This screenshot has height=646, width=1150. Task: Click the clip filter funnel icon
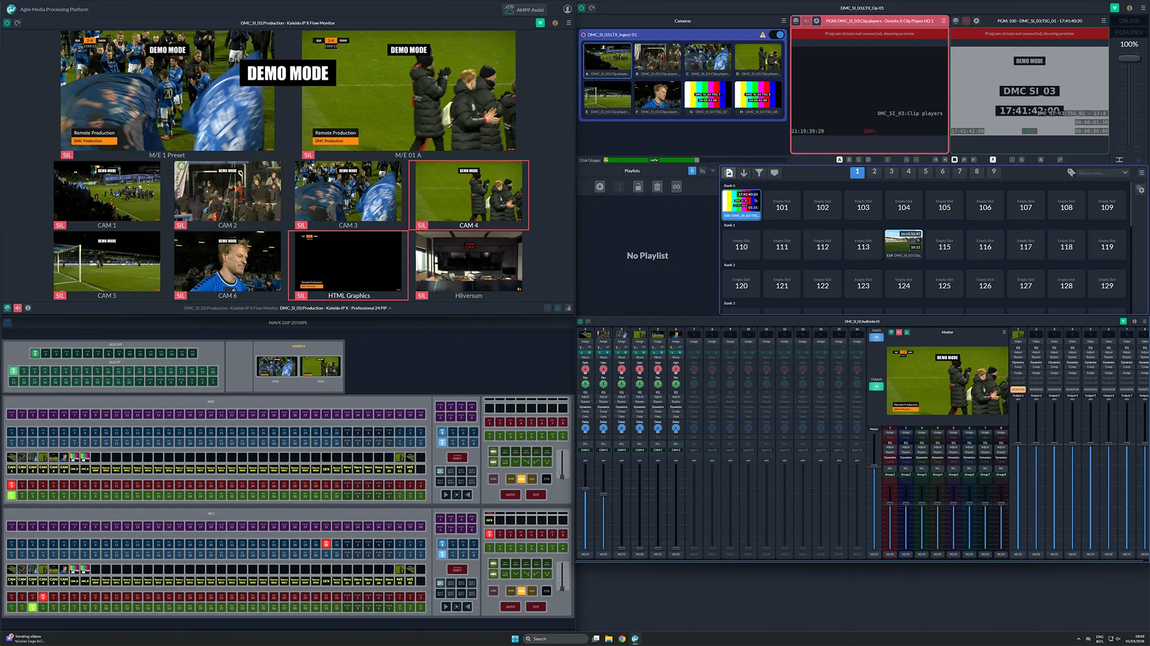tap(759, 173)
